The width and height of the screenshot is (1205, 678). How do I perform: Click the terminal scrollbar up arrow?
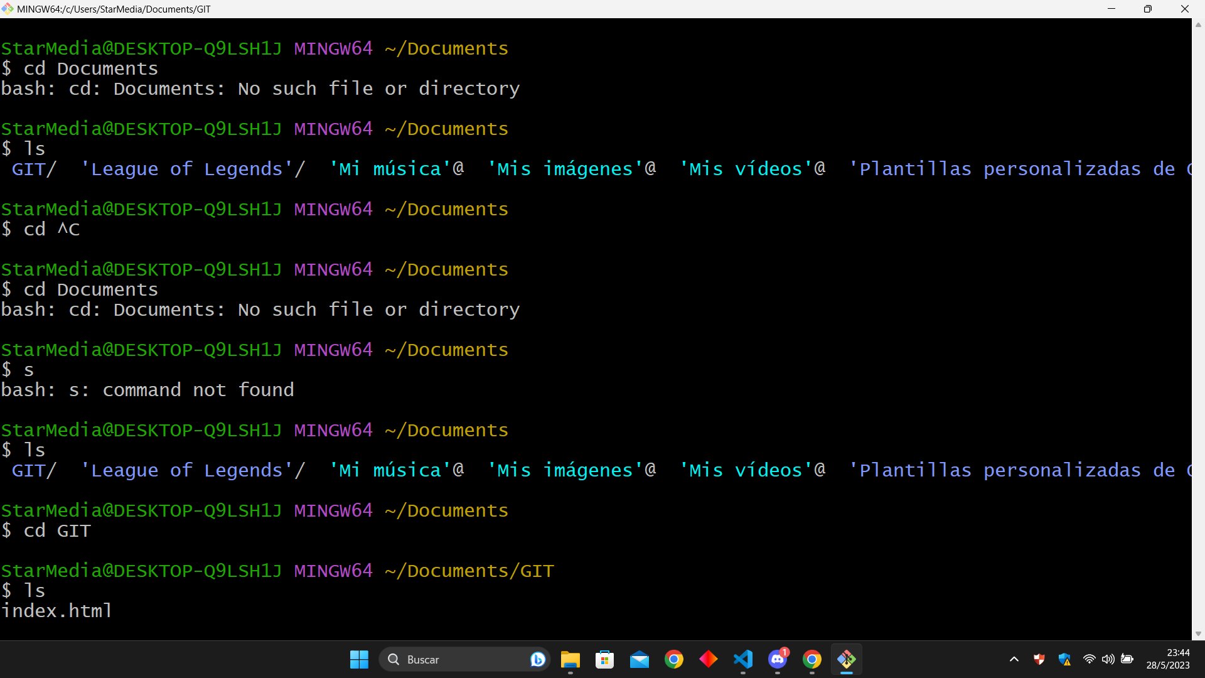coord(1198,25)
